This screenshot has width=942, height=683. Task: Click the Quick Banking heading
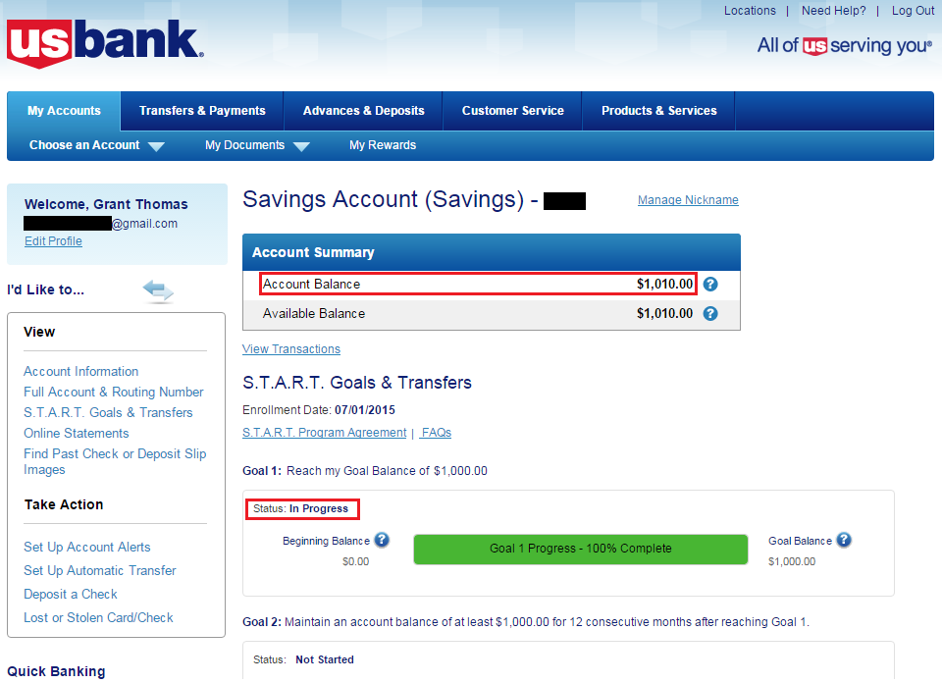pyautogui.click(x=57, y=671)
